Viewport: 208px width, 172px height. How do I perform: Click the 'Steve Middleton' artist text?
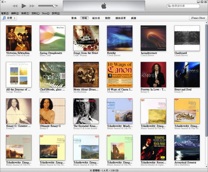182,165
